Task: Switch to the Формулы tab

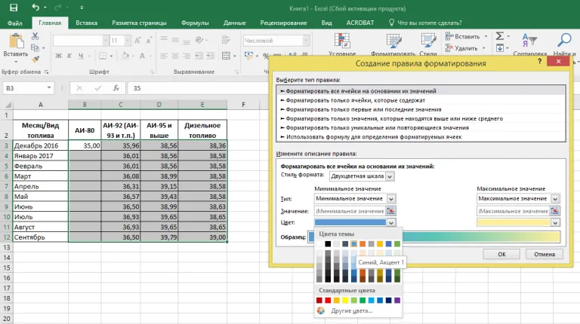Action: [x=195, y=23]
